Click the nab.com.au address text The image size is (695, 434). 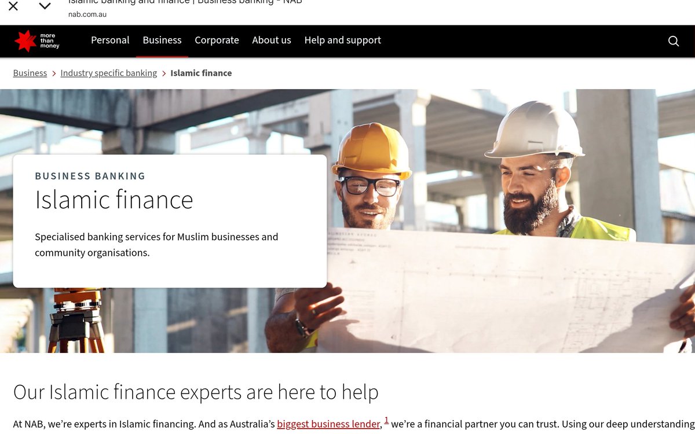[x=87, y=14]
